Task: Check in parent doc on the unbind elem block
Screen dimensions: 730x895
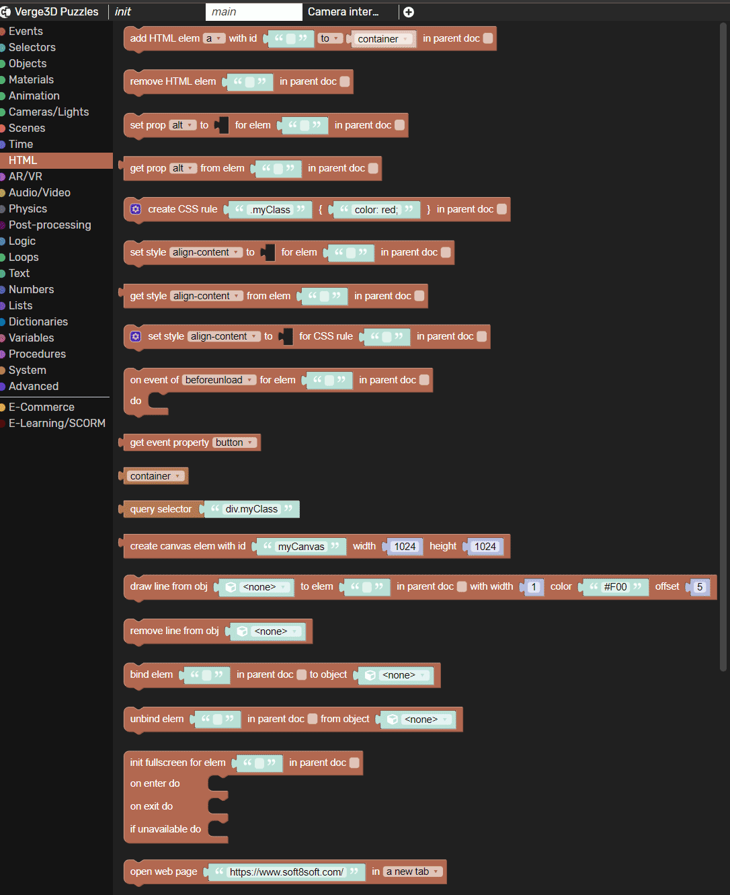Action: 313,719
